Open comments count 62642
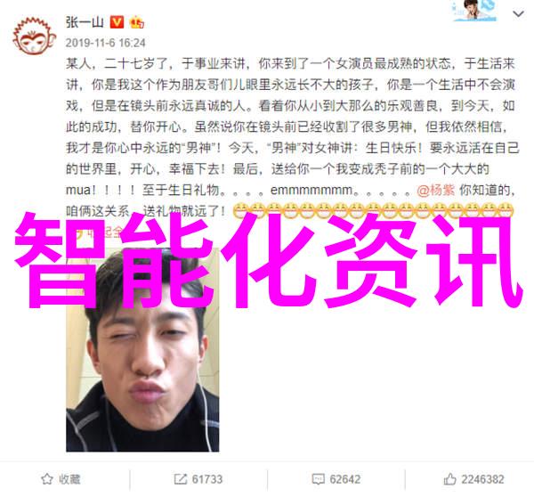The image size is (534, 497). (344, 479)
